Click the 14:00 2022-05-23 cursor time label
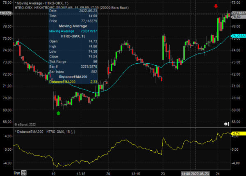The image size is (246, 176). (195, 174)
